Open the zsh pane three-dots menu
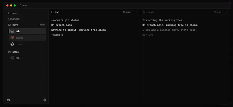This screenshot has width=233, height=107. (136, 12)
